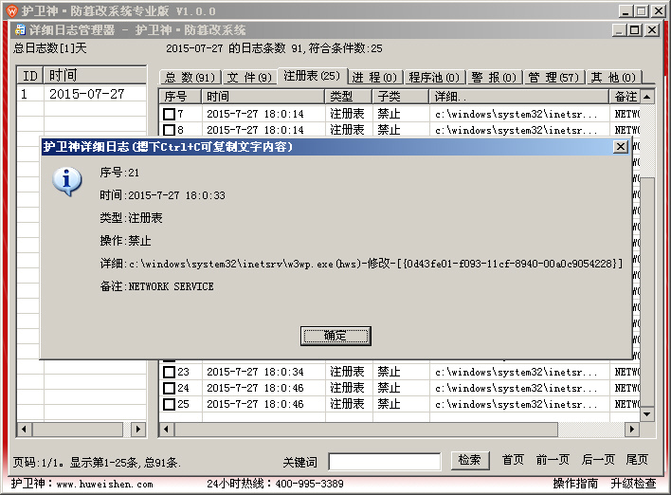671x495 pixels.
Task: Click the log table horizontal scrollbar thumb
Action: click(366, 429)
